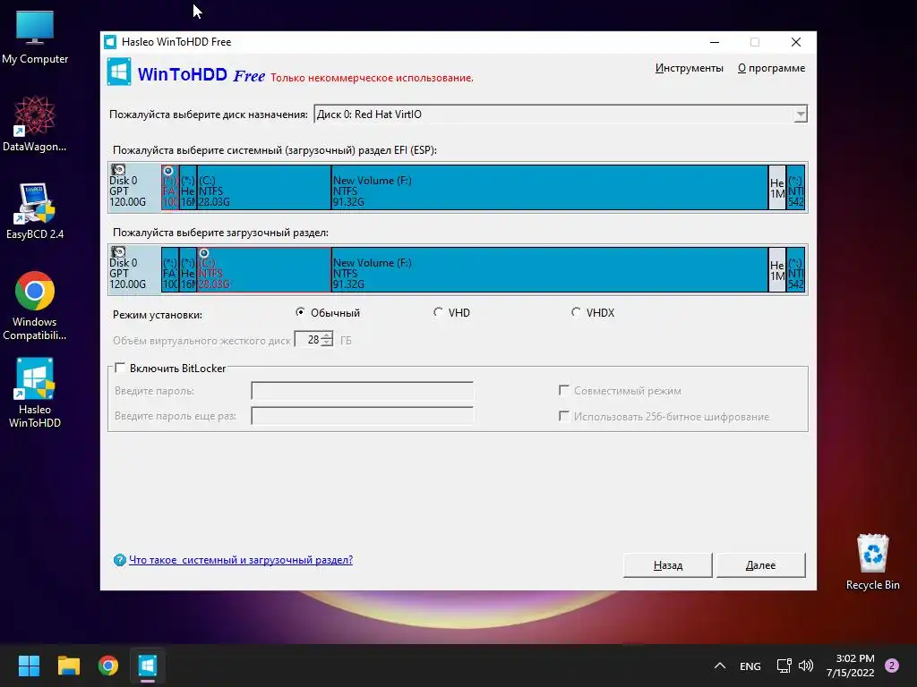This screenshot has width=917, height=687.
Task: Open My Computer desktop icon
Action: pos(35,37)
